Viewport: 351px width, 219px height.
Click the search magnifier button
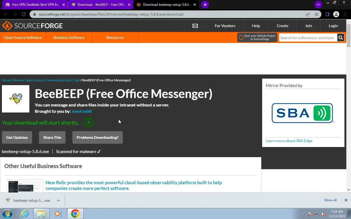(x=341, y=38)
